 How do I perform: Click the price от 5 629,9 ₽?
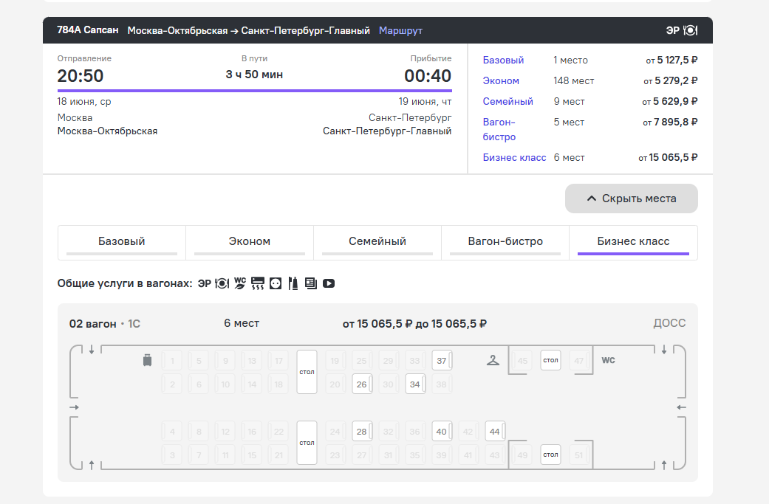coord(670,101)
